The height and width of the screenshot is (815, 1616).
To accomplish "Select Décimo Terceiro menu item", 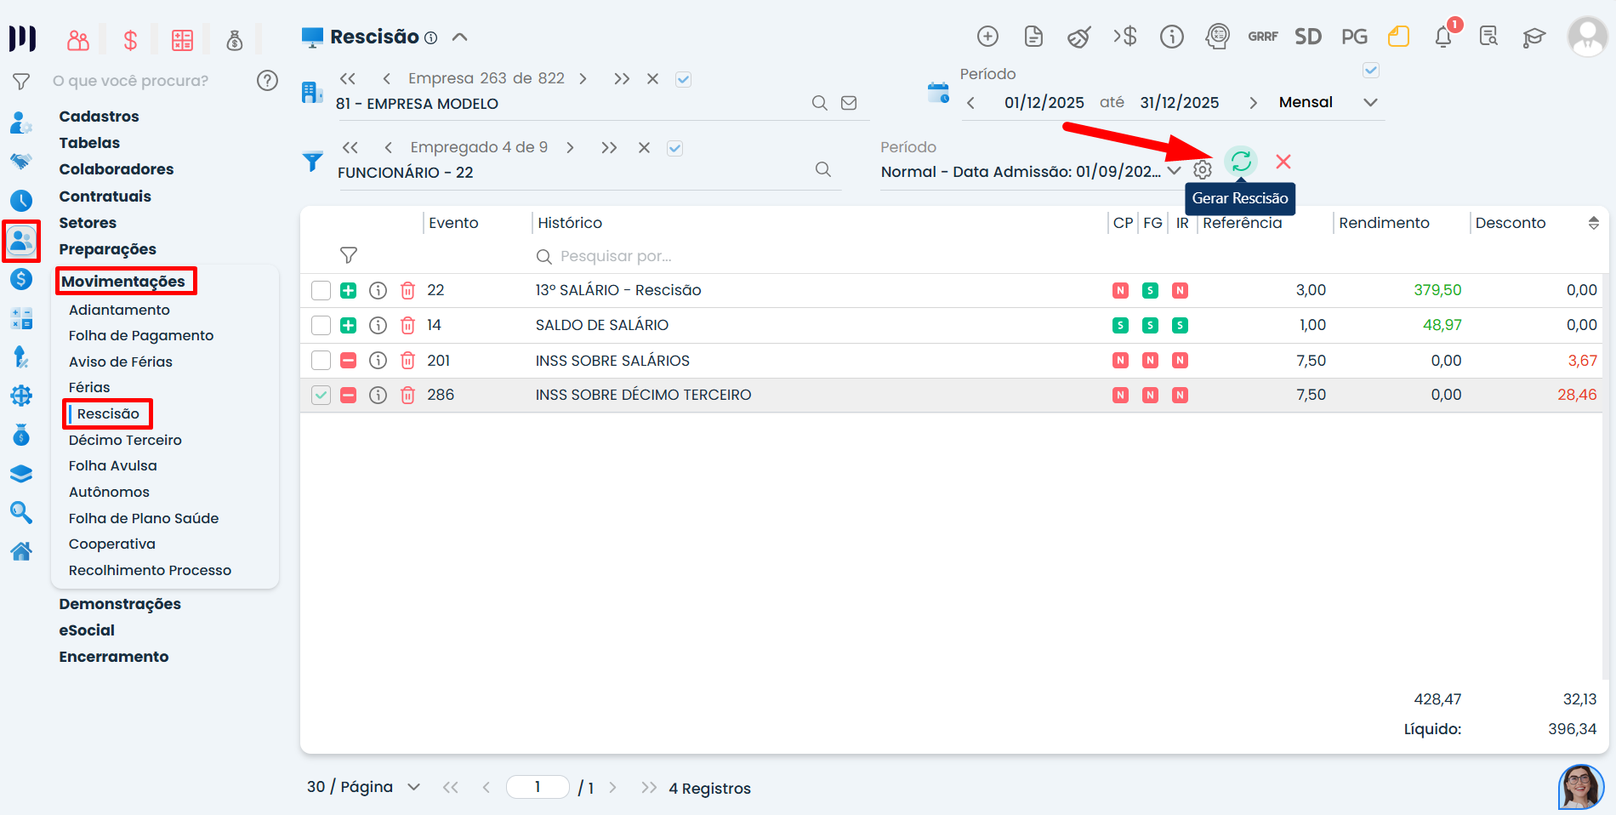I will tap(125, 441).
